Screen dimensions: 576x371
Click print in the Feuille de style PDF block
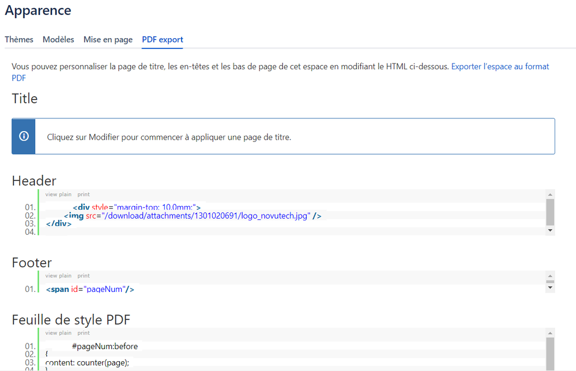[84, 333]
